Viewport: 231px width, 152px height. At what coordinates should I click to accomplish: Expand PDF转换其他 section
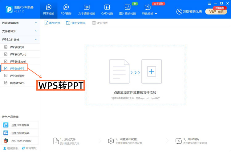20,23
